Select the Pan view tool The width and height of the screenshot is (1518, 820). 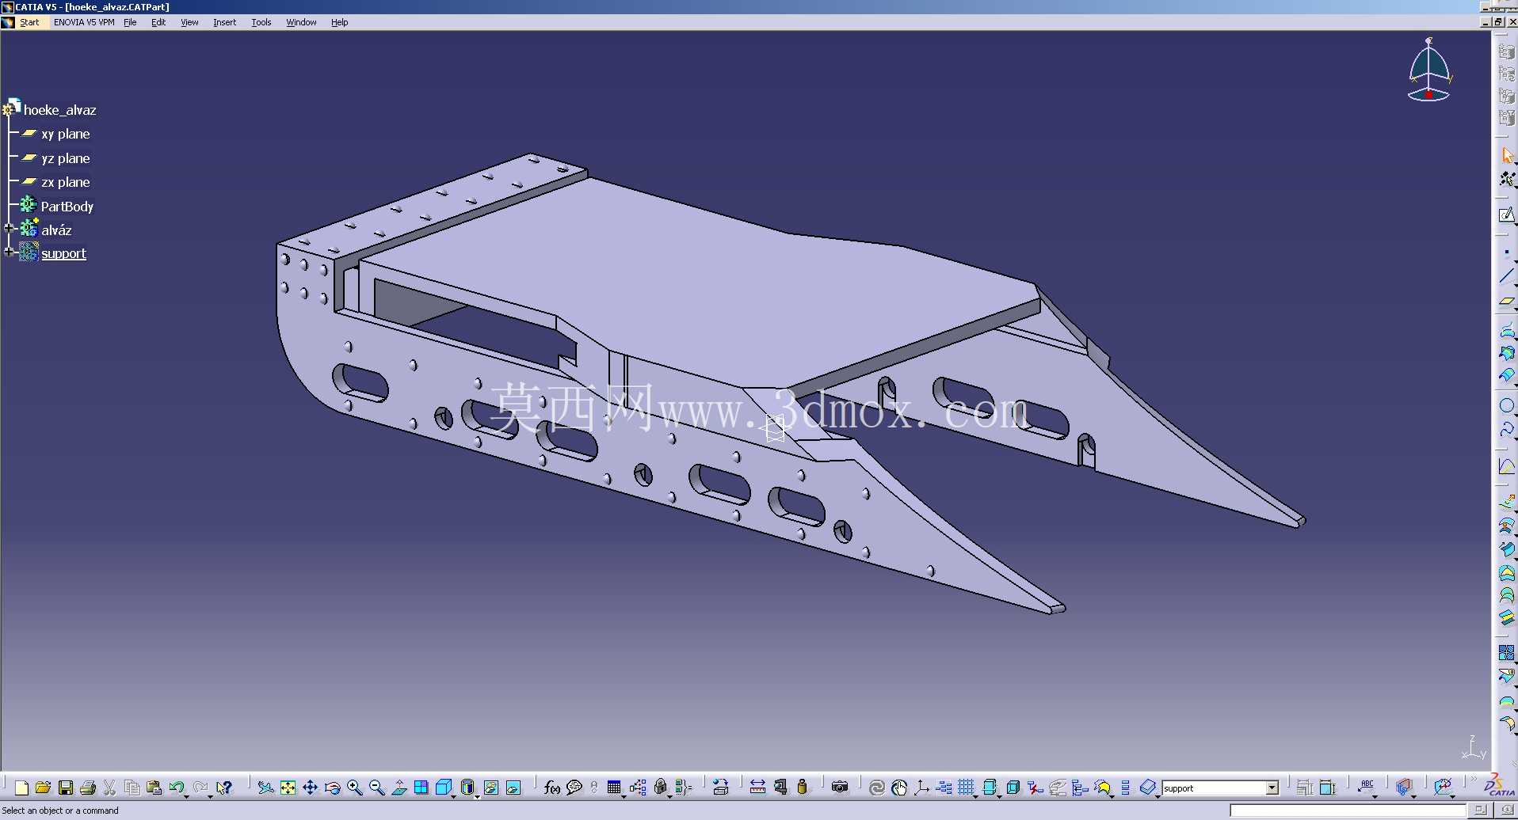tap(310, 788)
